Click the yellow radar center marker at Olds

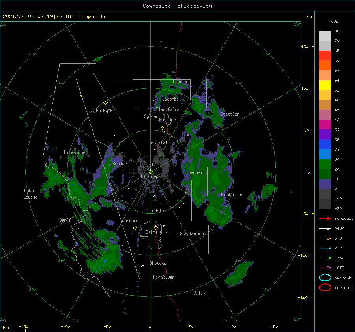[x=151, y=172]
